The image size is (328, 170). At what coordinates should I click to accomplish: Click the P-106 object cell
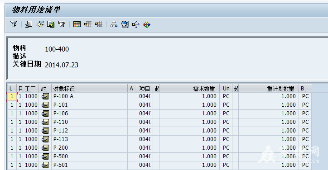tap(89, 113)
